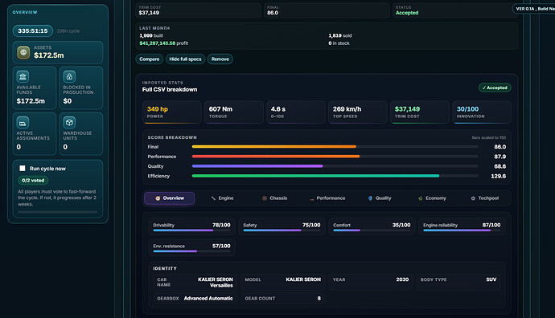The image size is (555, 318).
Task: Click the Comfort 35/100 bar
Action: pos(372,230)
